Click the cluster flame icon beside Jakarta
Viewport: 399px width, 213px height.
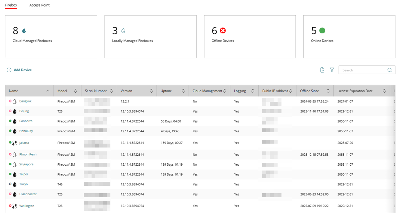[x=15, y=143]
